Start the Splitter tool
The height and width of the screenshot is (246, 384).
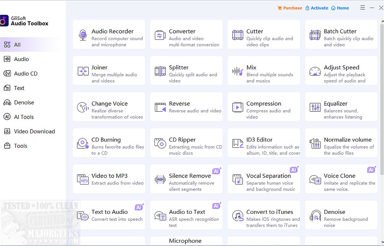186,70
